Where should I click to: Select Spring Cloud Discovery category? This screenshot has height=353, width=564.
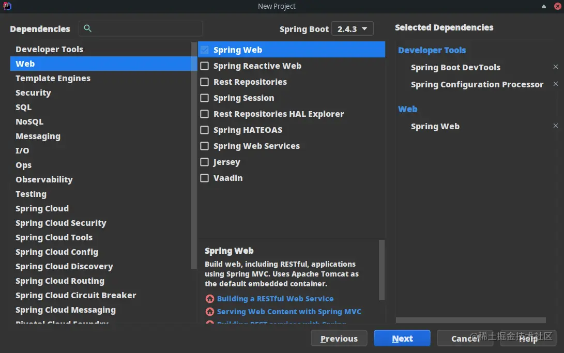point(101,266)
